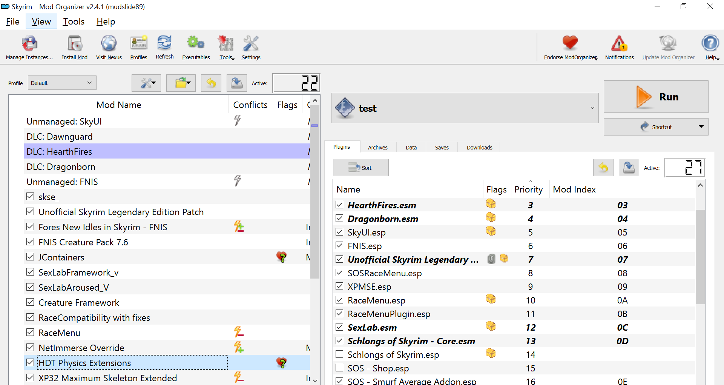Click the conflict icon for Unmanaged: SkyUI

[237, 121]
